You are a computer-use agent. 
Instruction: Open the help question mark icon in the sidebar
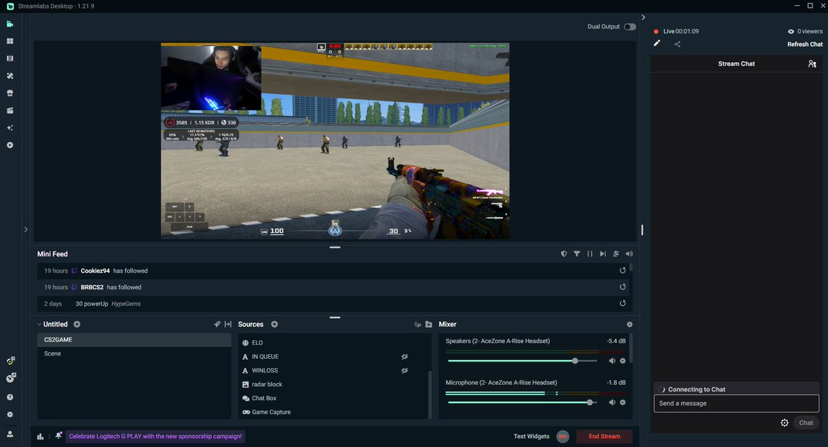tap(10, 397)
